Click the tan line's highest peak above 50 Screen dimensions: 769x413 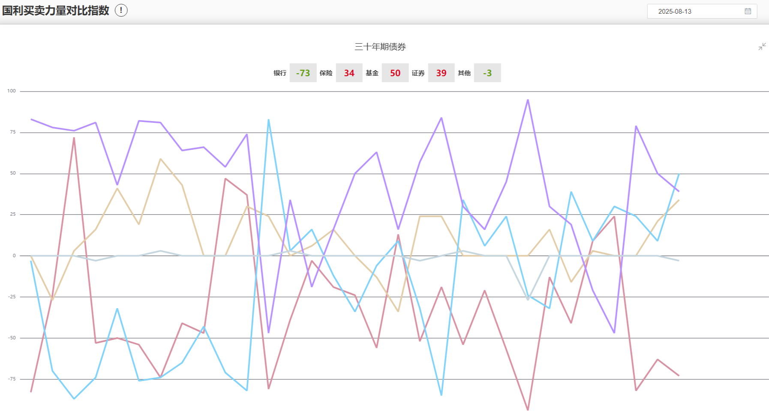click(x=160, y=159)
